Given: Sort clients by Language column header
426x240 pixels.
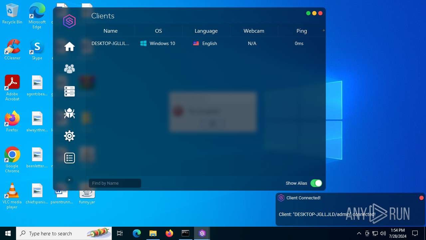Looking at the screenshot, I should pos(206,31).
